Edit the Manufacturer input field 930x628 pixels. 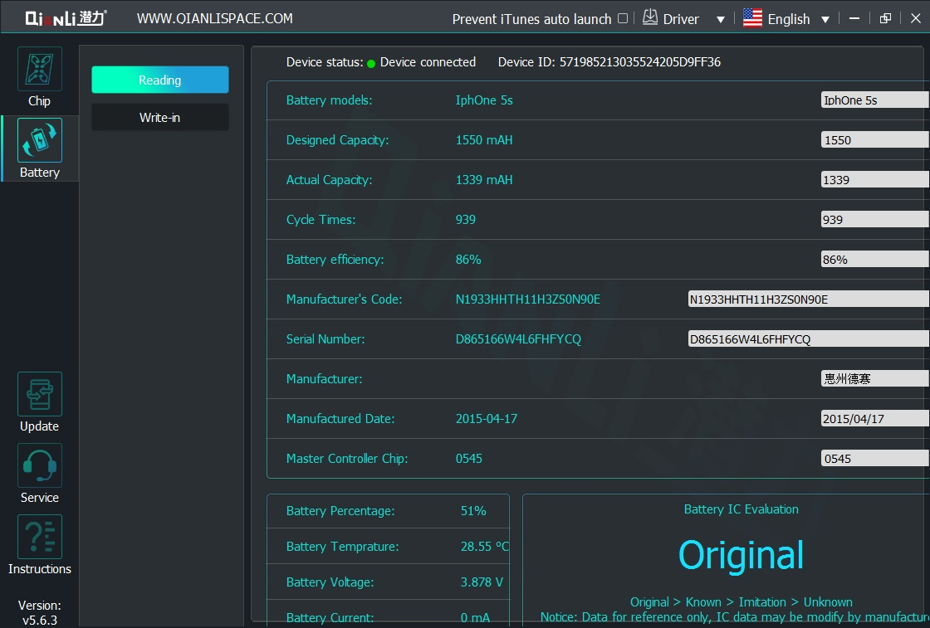click(875, 378)
